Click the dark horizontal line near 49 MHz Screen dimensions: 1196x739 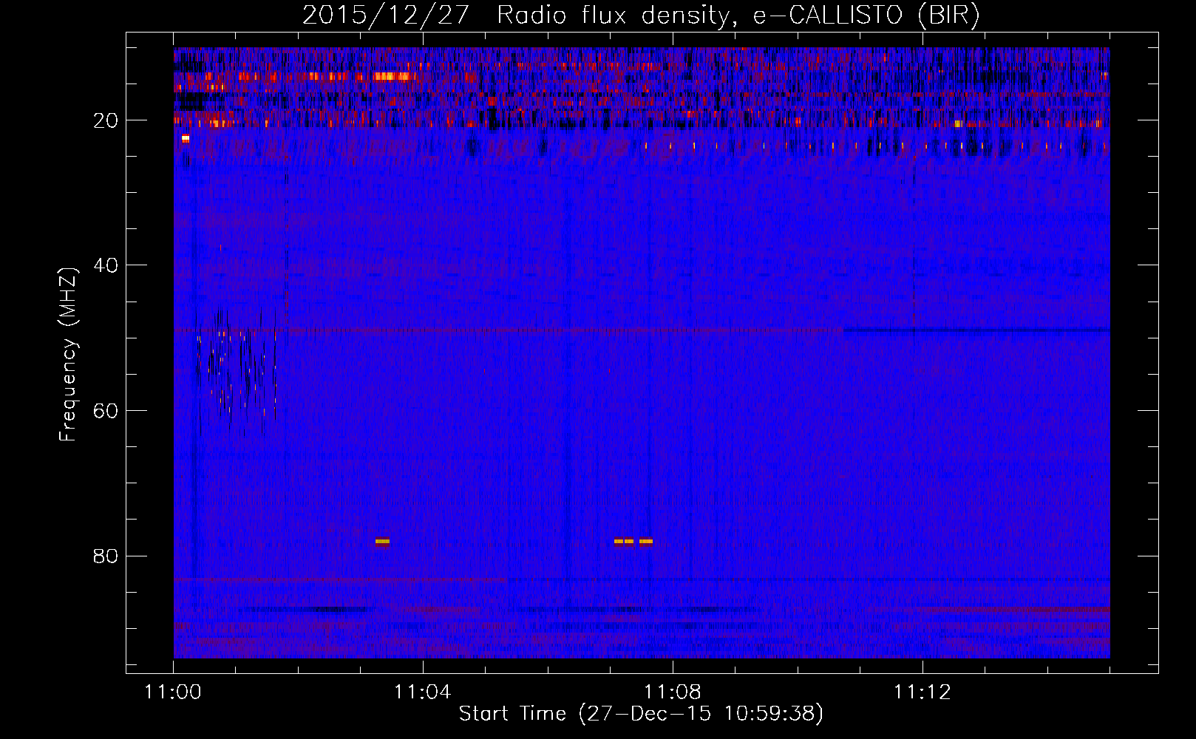[976, 330]
